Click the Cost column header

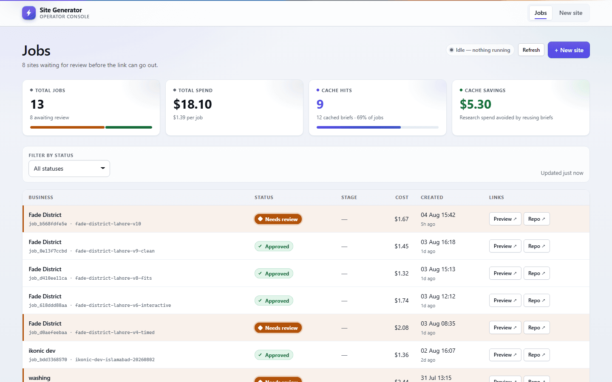[402, 197]
